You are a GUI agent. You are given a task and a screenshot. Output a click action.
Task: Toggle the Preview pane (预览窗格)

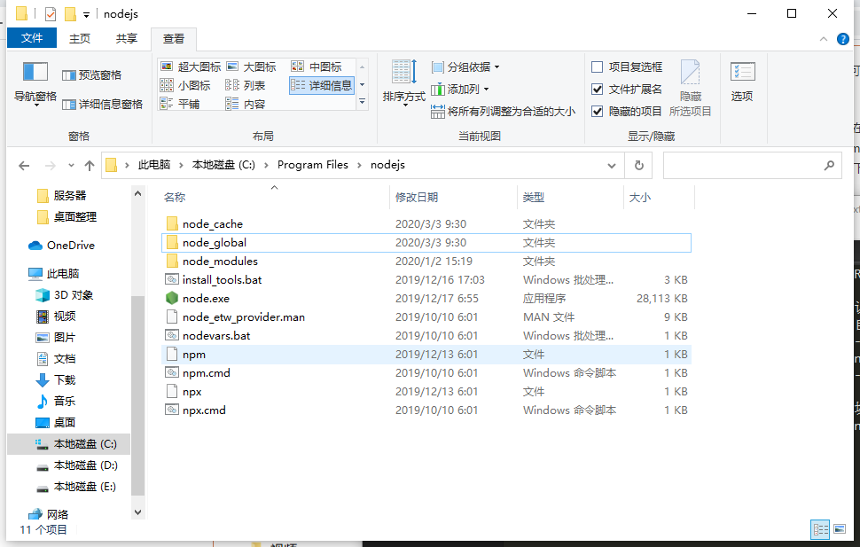(x=91, y=75)
